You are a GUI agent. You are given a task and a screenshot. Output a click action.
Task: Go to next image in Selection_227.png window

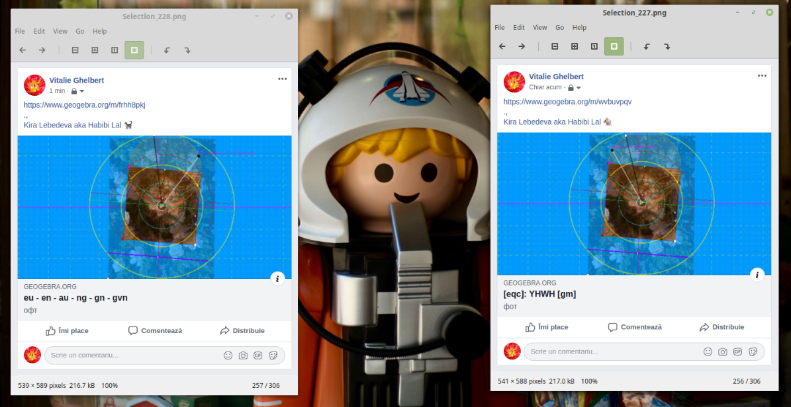(x=522, y=46)
